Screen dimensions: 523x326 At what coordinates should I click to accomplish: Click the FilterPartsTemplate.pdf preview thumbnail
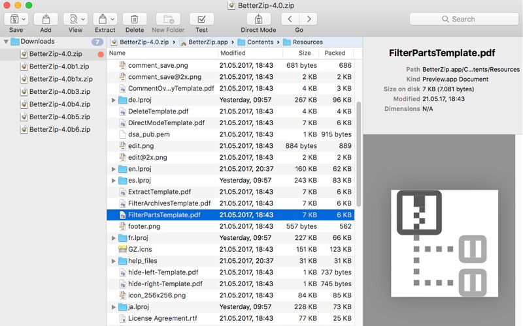(x=445, y=243)
